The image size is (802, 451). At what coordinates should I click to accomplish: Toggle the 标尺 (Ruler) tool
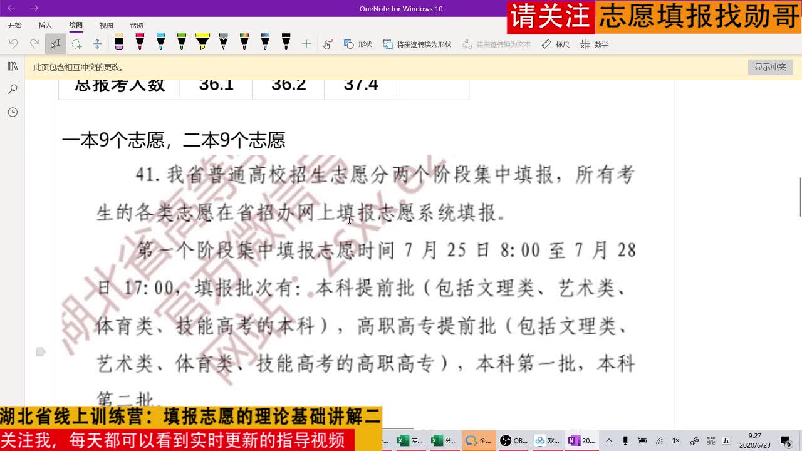click(x=556, y=44)
